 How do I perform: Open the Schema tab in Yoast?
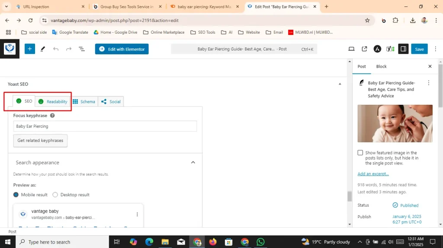84,102
